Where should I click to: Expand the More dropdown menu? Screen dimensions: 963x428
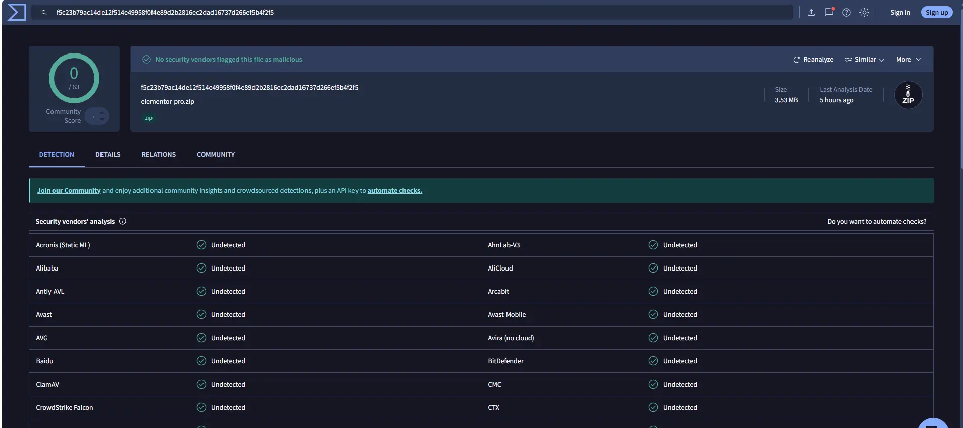click(x=908, y=60)
